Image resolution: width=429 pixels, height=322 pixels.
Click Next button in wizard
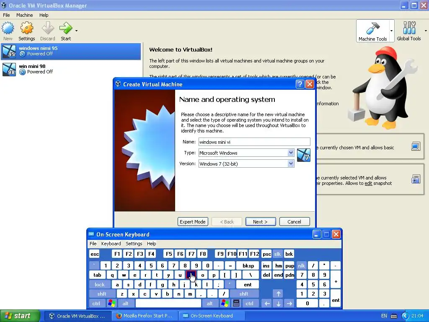click(x=261, y=221)
